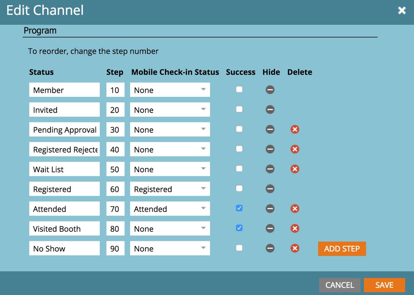This screenshot has width=414, height=295.
Task: Enable Success checkbox for Registered row
Action: [239, 189]
